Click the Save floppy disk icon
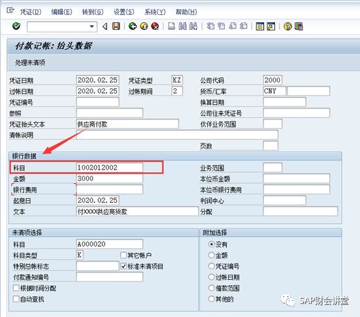Image resolution: width=360 pixels, height=317 pixels. (116, 26)
